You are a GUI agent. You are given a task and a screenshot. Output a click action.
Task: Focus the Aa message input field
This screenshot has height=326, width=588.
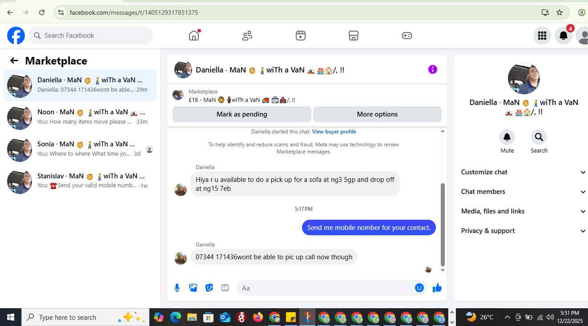(x=332, y=288)
